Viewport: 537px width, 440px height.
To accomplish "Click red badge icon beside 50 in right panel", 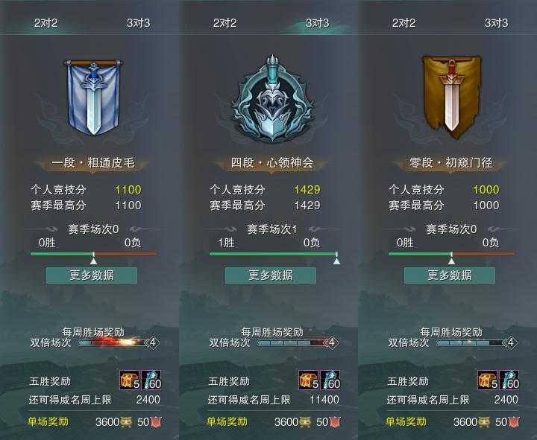I will [x=513, y=422].
